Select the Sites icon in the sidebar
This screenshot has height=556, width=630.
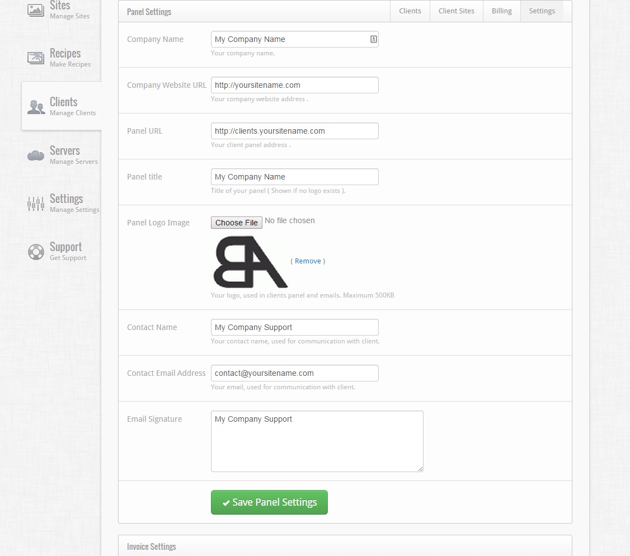tap(35, 10)
